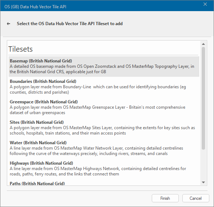Go back using the left arrow icon
Image resolution: width=214 pixels, height=207 pixels.
pos(9,24)
